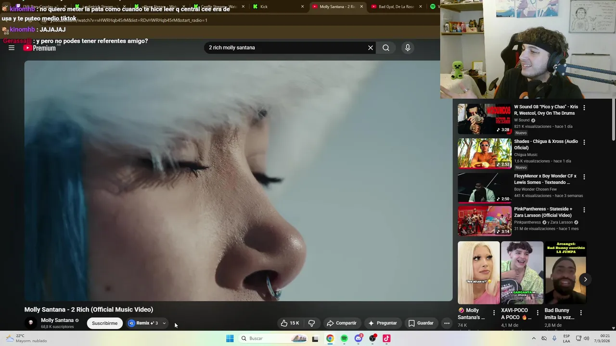Open options menu for Shades Chigua video

584,142
